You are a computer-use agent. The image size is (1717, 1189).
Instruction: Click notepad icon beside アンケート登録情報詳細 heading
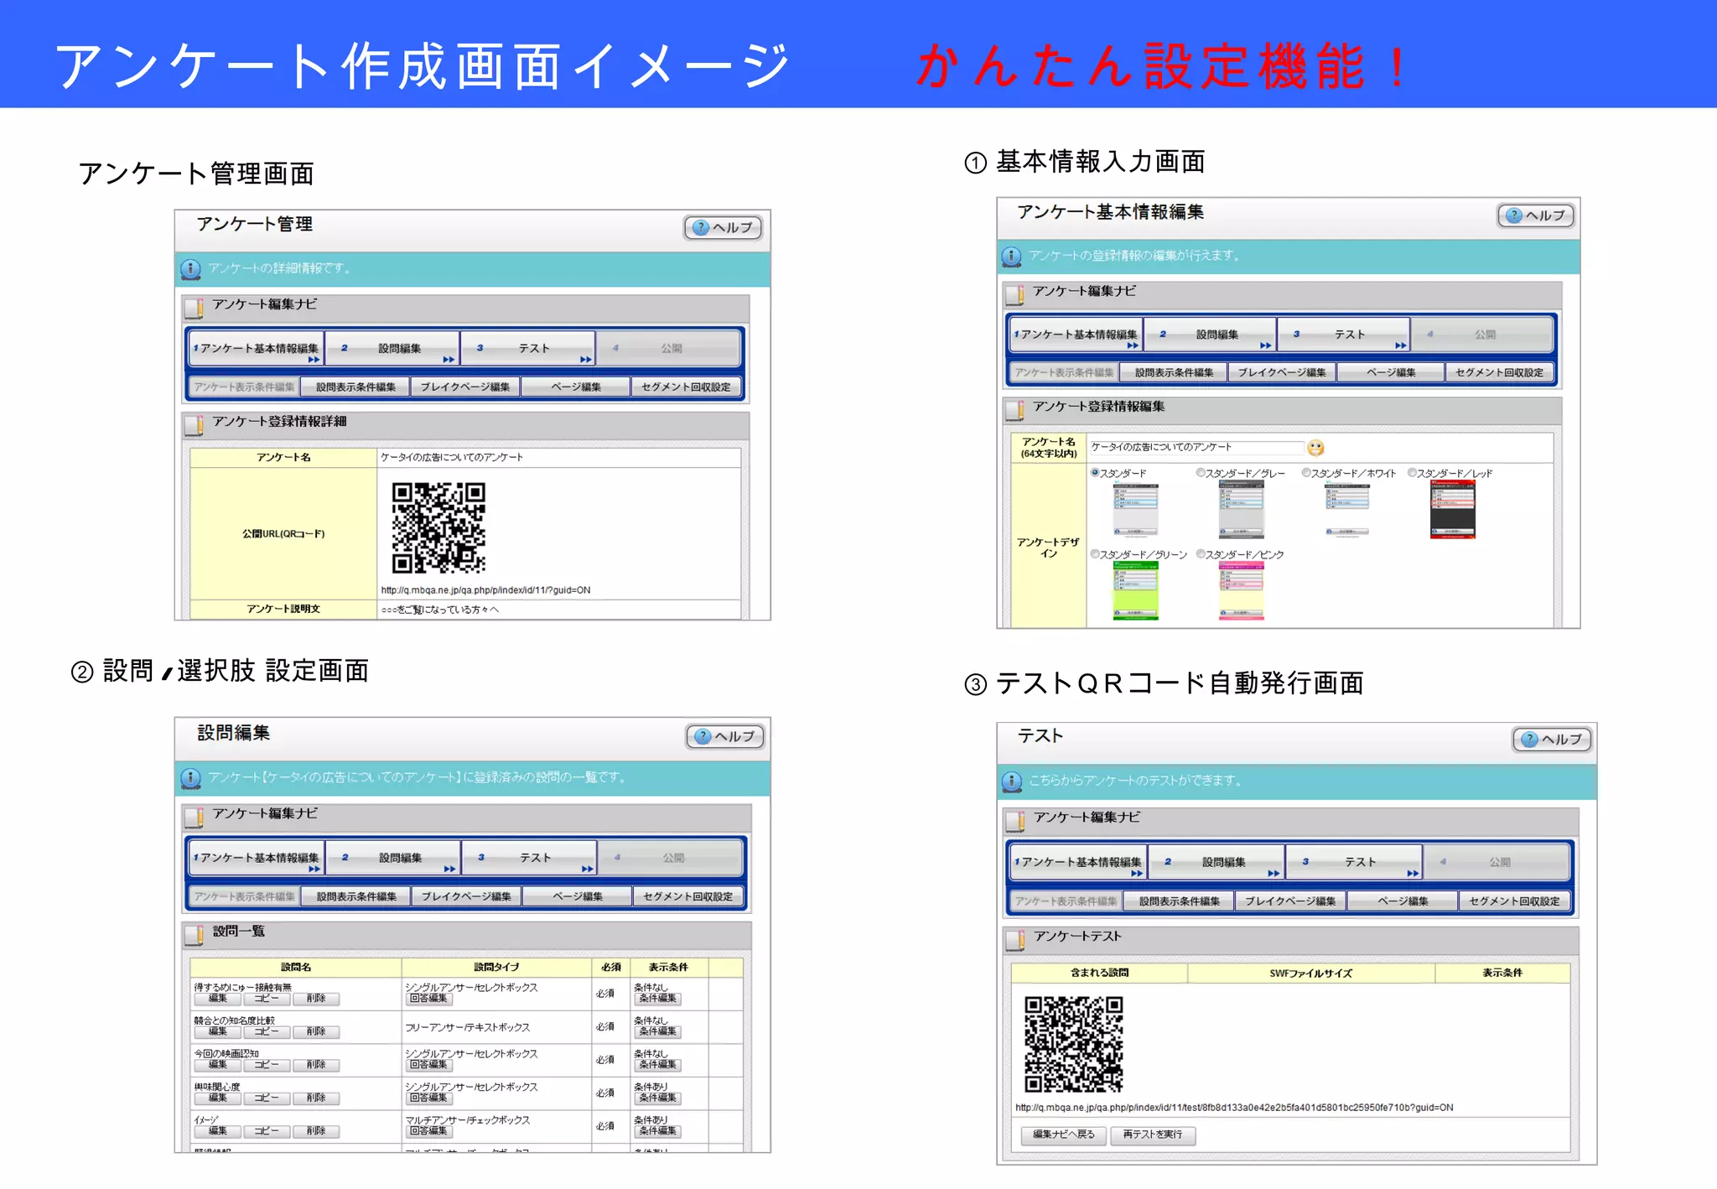coord(195,425)
